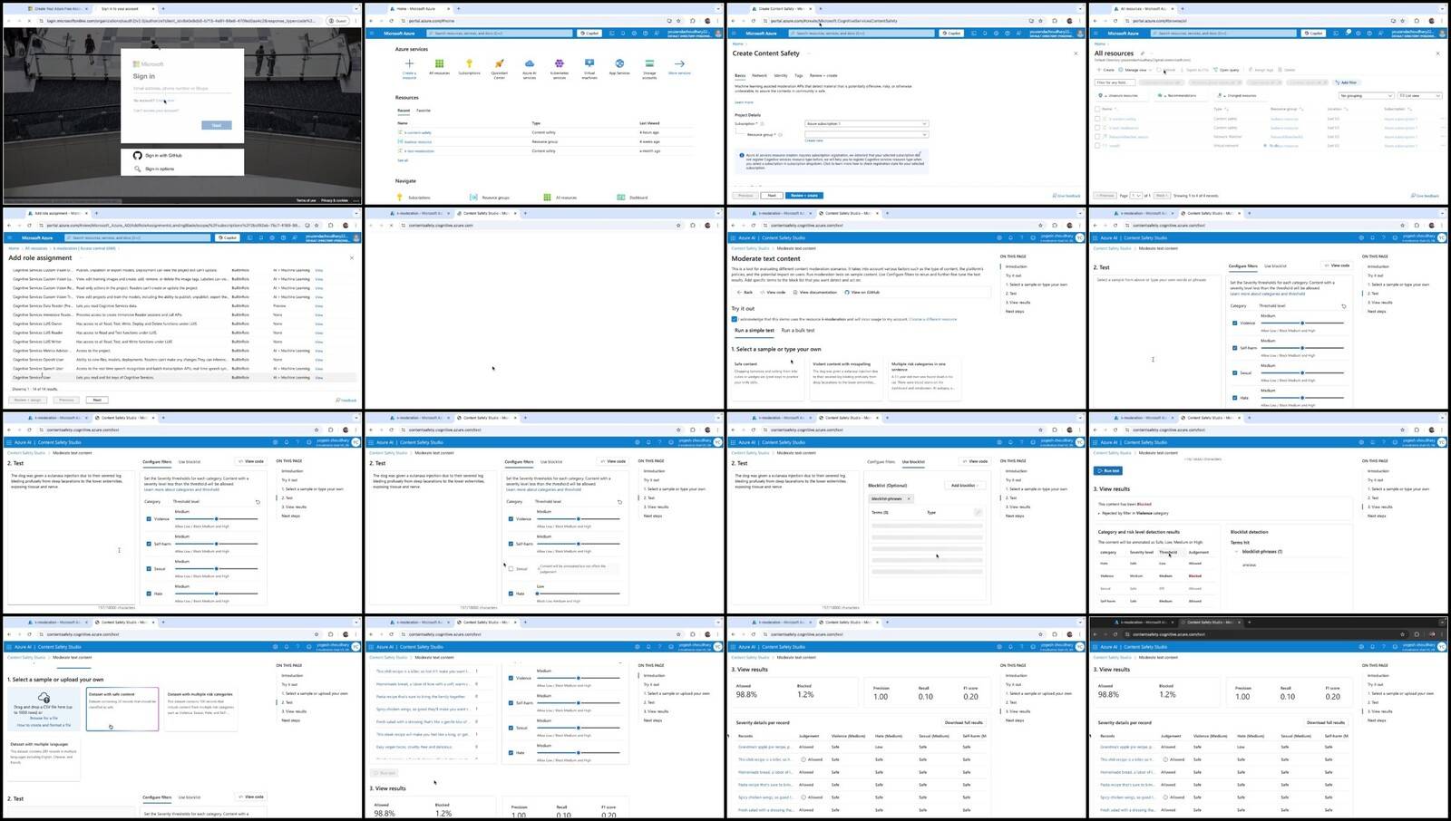The image size is (1451, 821).
Task: Click blue Review + create button in Create Content Safety
Action: click(x=803, y=195)
